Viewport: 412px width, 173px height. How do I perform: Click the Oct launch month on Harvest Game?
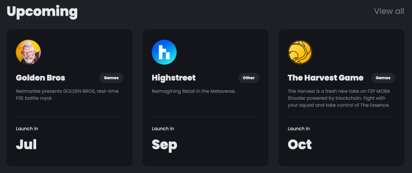(x=300, y=144)
